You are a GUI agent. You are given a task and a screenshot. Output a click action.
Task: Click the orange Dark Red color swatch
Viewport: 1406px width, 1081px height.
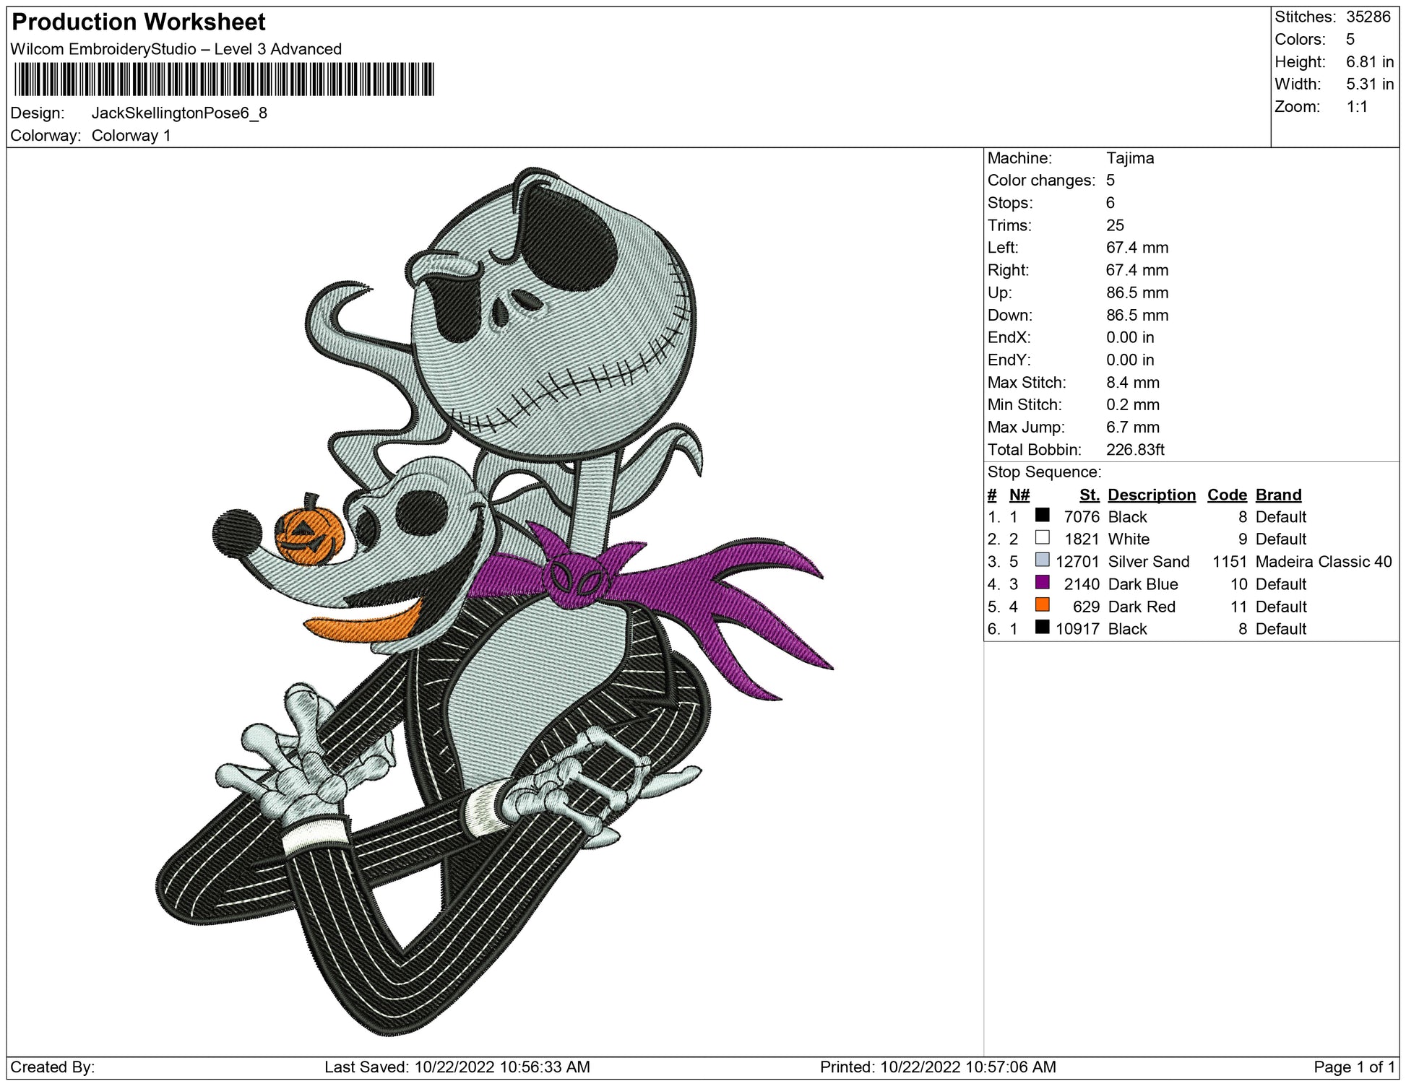pyautogui.click(x=1042, y=605)
